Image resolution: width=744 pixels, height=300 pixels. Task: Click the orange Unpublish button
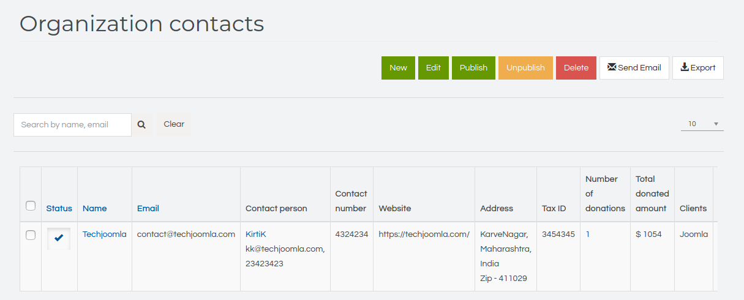525,68
